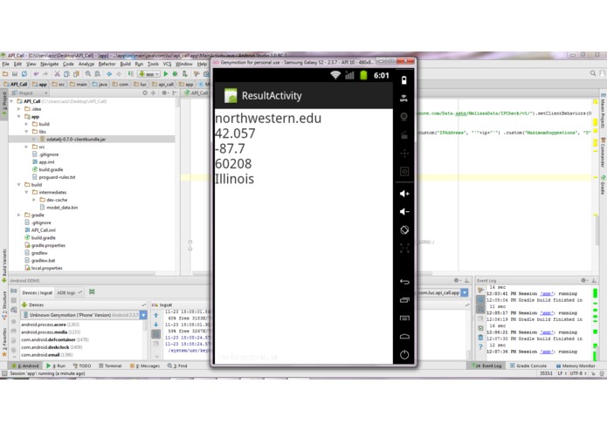Collapse the libs folder node

point(26,132)
